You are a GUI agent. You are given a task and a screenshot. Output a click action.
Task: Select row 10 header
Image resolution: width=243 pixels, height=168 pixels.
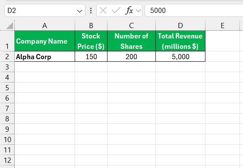[x=7, y=139]
